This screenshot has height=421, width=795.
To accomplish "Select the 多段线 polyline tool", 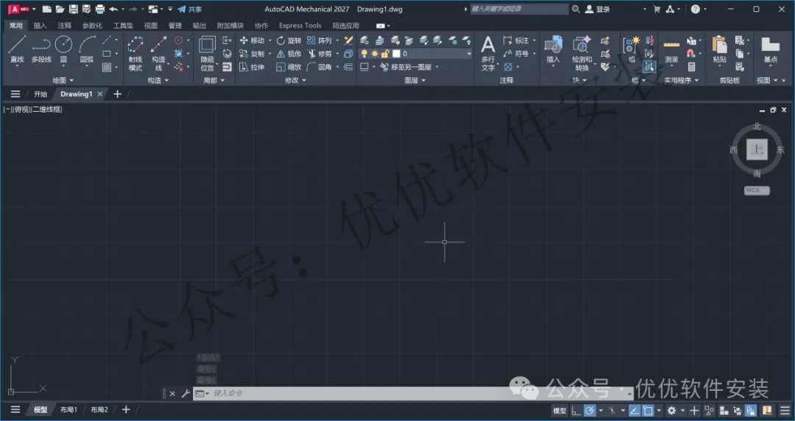I will pos(41,49).
